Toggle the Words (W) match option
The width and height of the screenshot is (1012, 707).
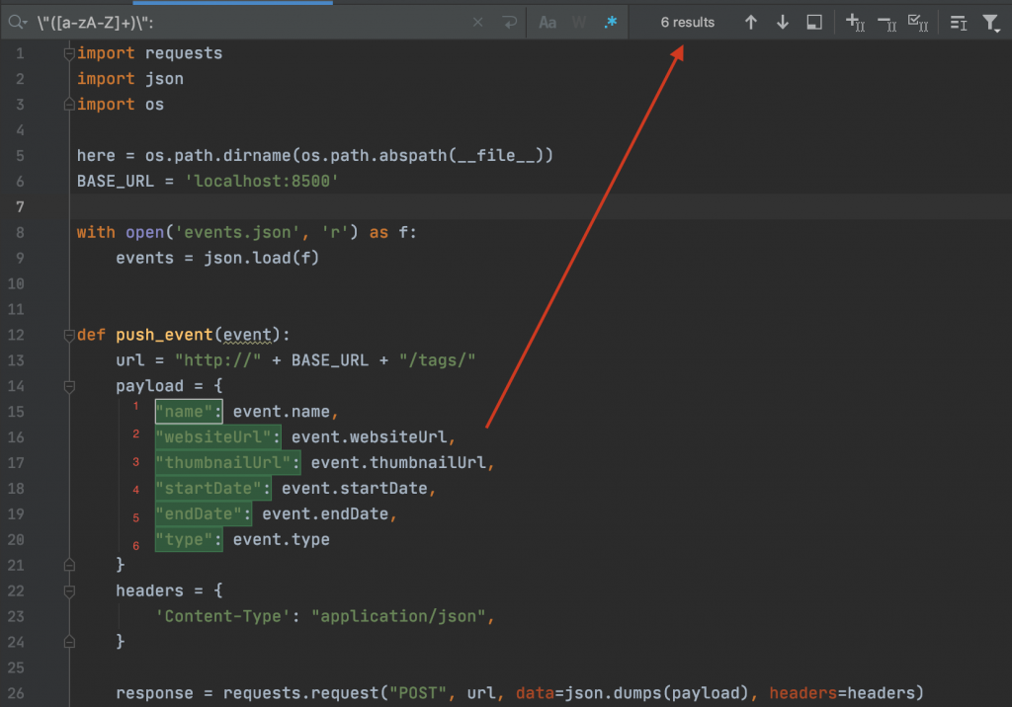coord(579,23)
